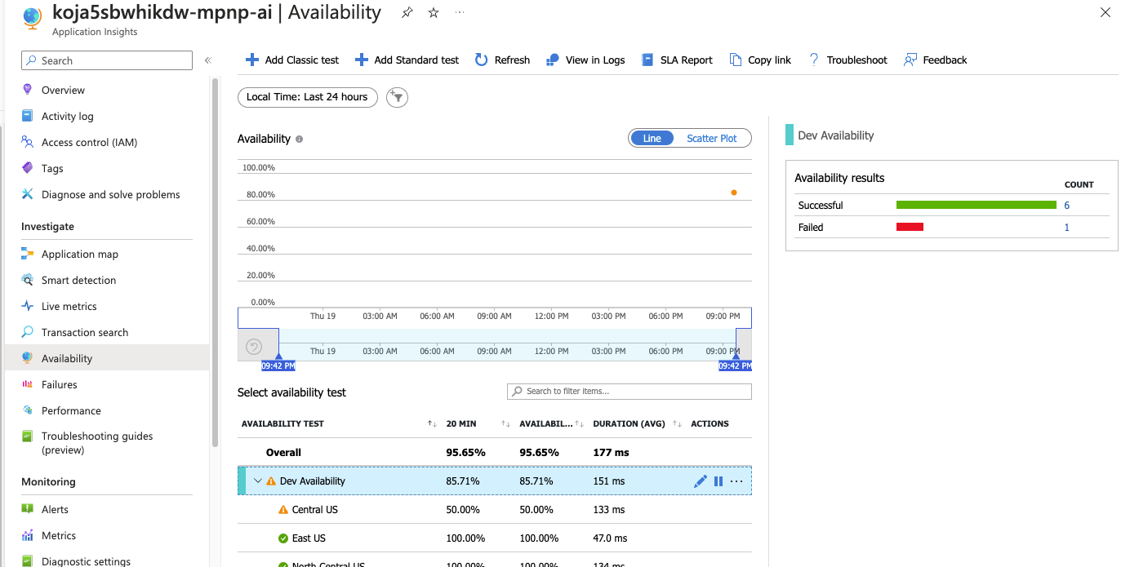Click the orange warning icon beside Central US
This screenshot has width=1130, height=567.
coord(283,510)
